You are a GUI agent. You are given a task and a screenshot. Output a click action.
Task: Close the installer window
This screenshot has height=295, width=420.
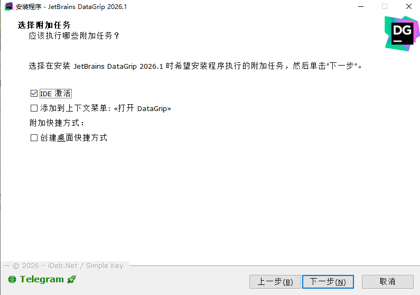409,6
